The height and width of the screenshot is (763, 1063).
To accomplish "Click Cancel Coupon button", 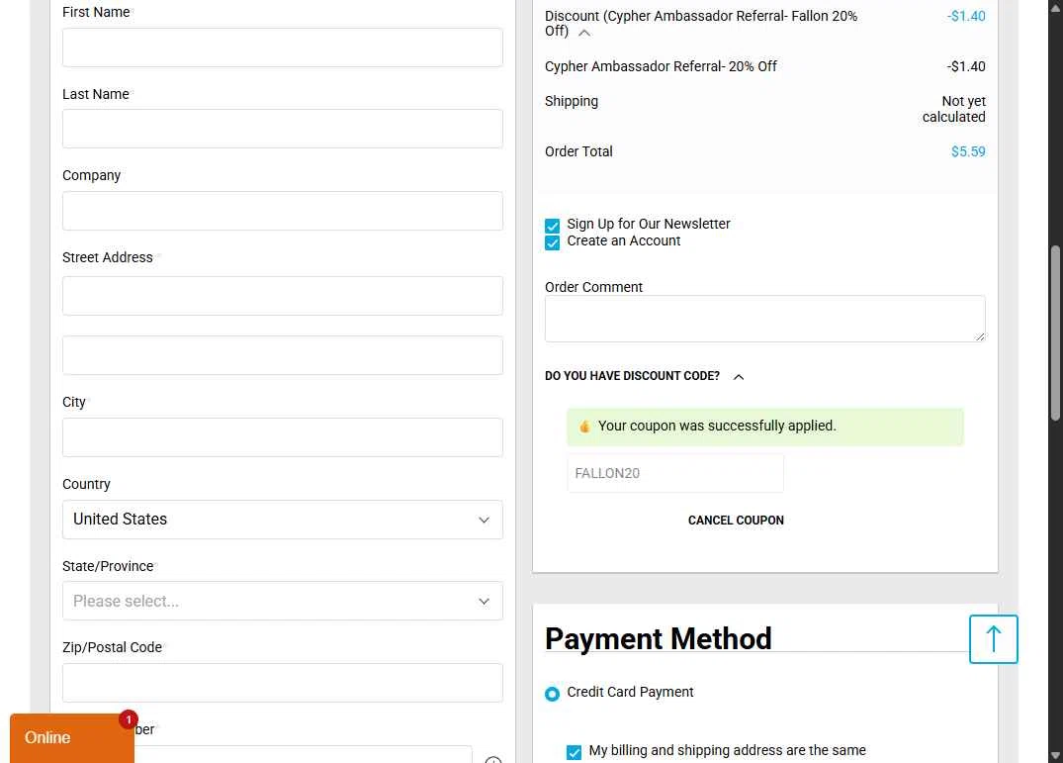I will click(x=736, y=521).
